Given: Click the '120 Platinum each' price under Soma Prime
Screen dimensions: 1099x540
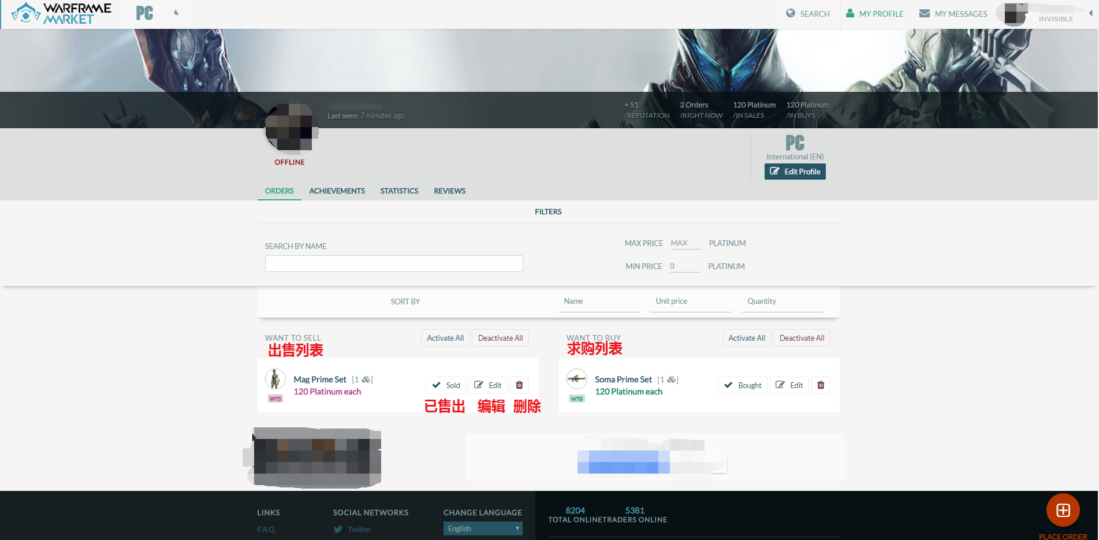Looking at the screenshot, I should click(628, 392).
